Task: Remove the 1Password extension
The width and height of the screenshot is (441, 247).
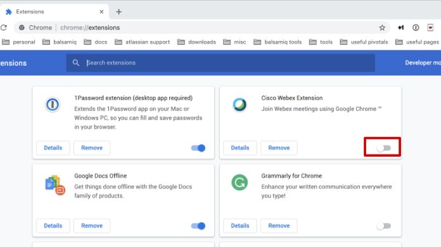Action: click(x=92, y=148)
